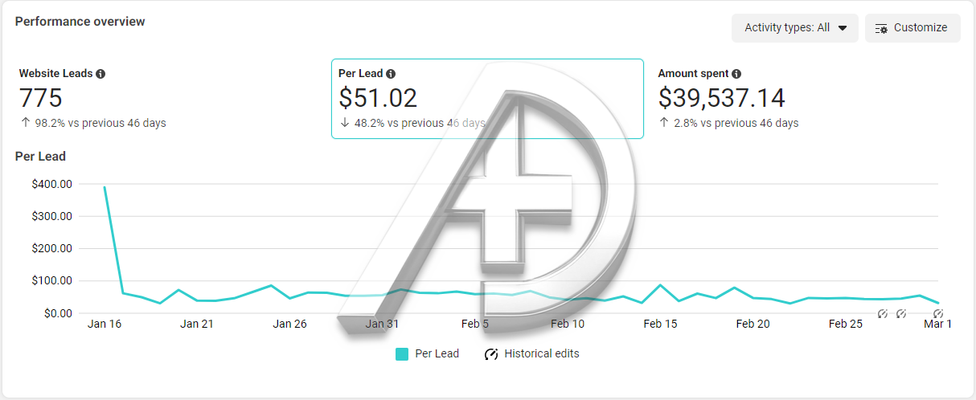The width and height of the screenshot is (976, 400).
Task: Click the sliders icon on Customize button
Action: [x=882, y=28]
